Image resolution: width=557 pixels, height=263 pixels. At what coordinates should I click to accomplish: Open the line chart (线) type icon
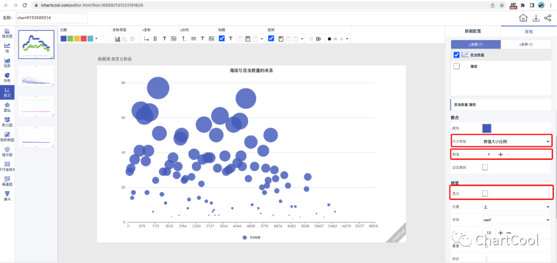point(7,47)
